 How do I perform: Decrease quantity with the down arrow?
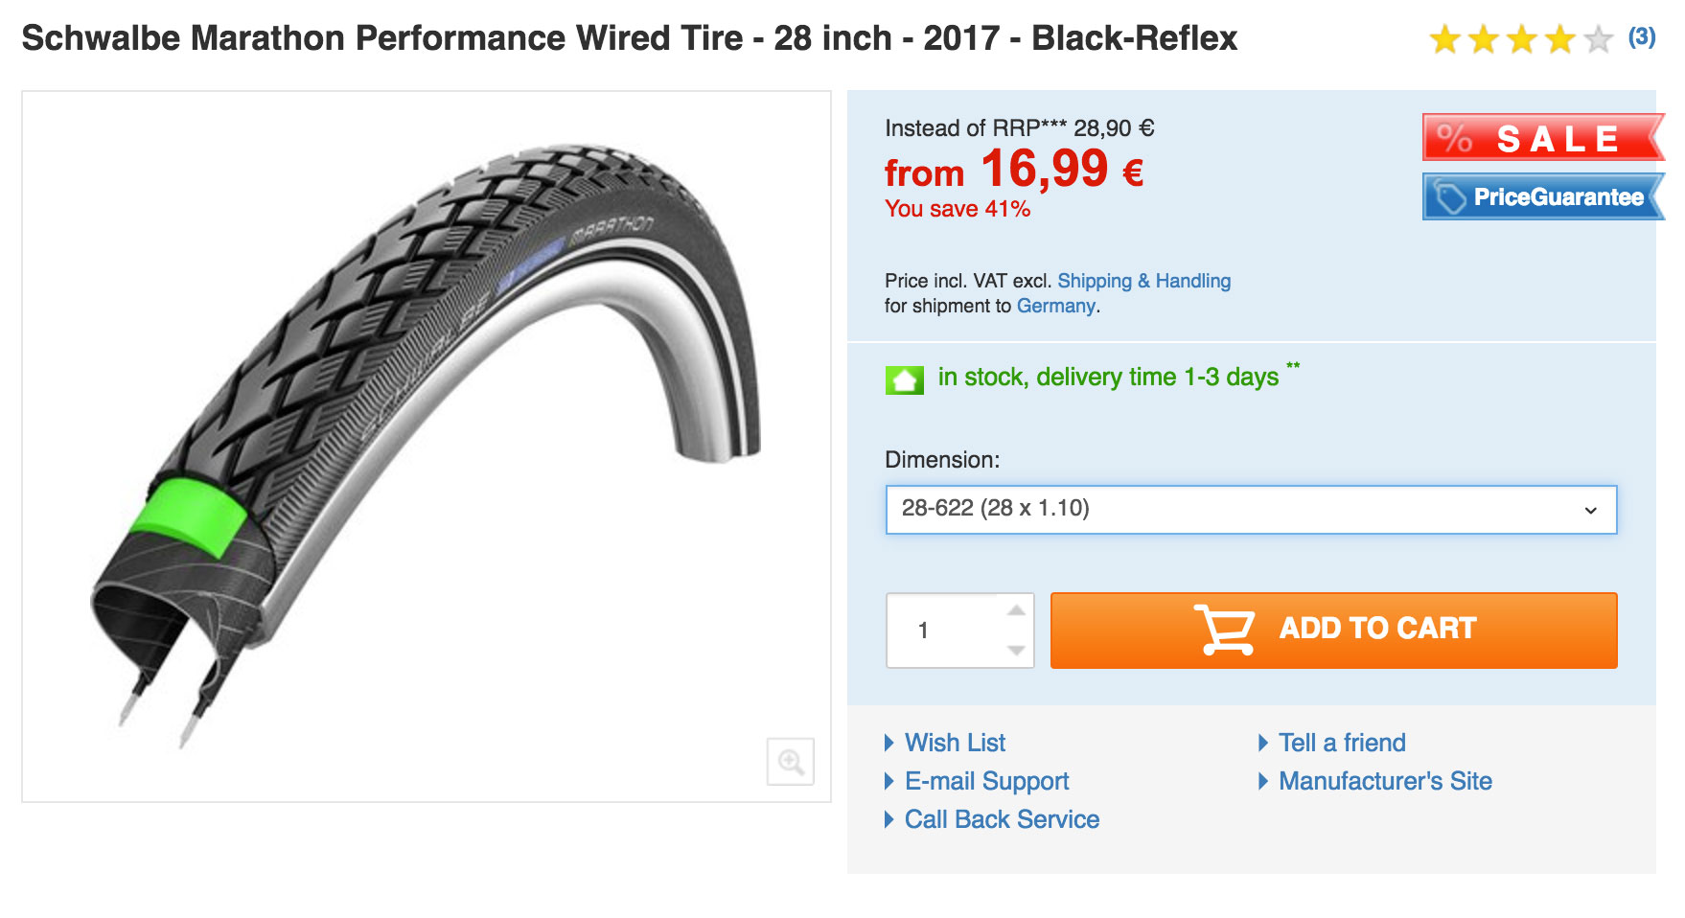tap(1017, 651)
